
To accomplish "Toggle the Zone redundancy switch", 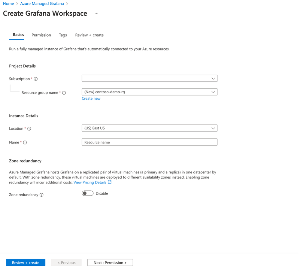I will pos(87,193).
